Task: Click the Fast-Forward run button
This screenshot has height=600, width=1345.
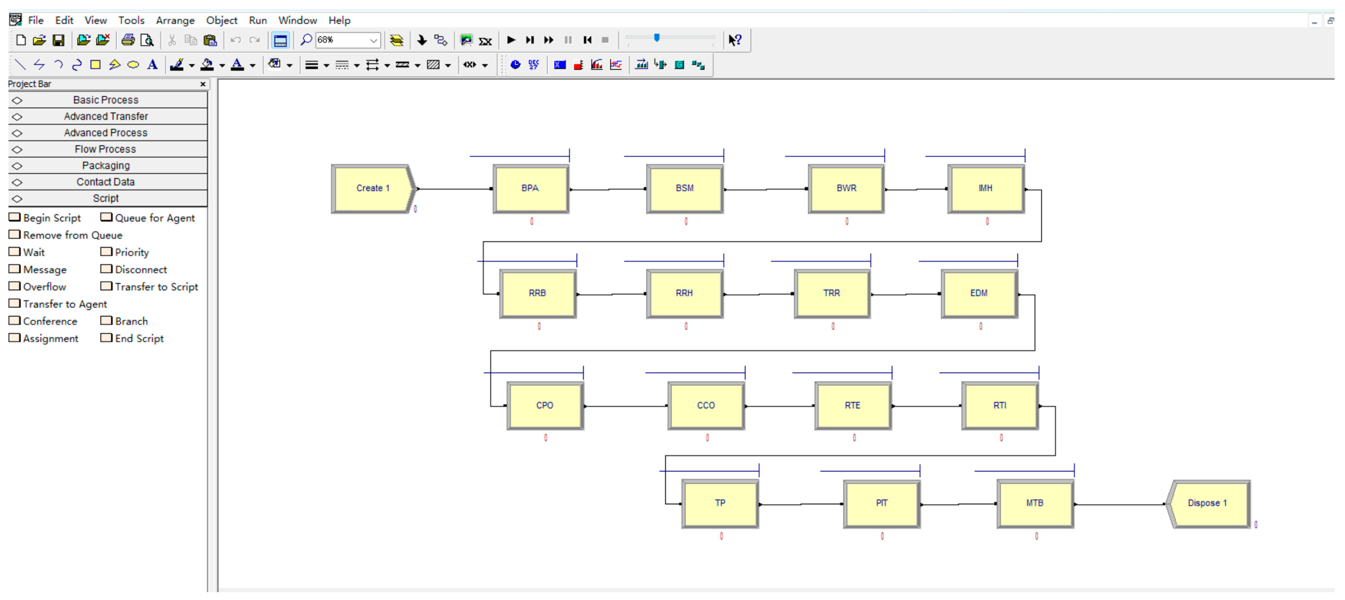Action: [548, 40]
